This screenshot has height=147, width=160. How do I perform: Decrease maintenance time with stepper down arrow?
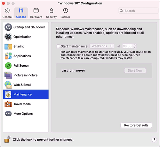[x=135, y=47]
